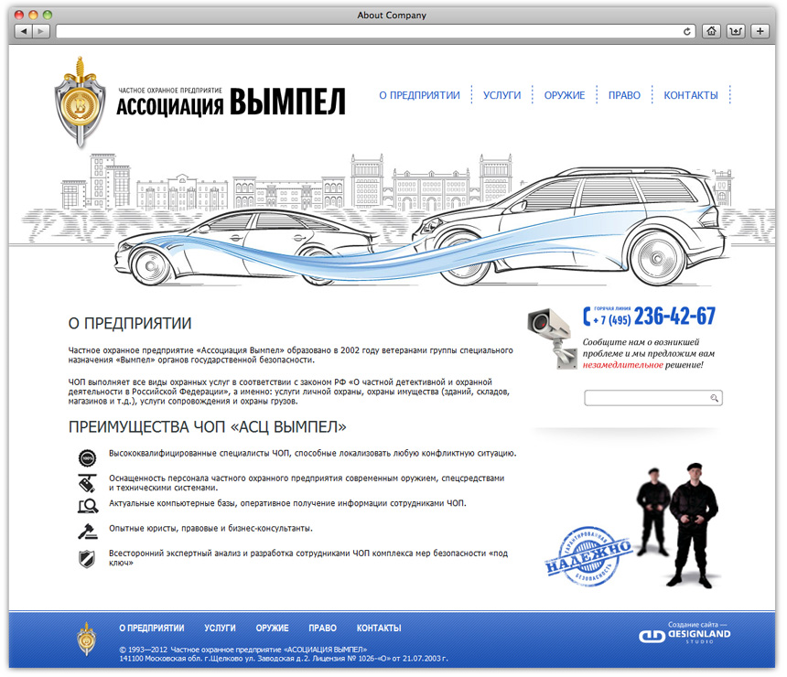Screen dimensions: 787x677
Task: Click the «Ассоциация Вымпел» header title
Action: (231, 102)
